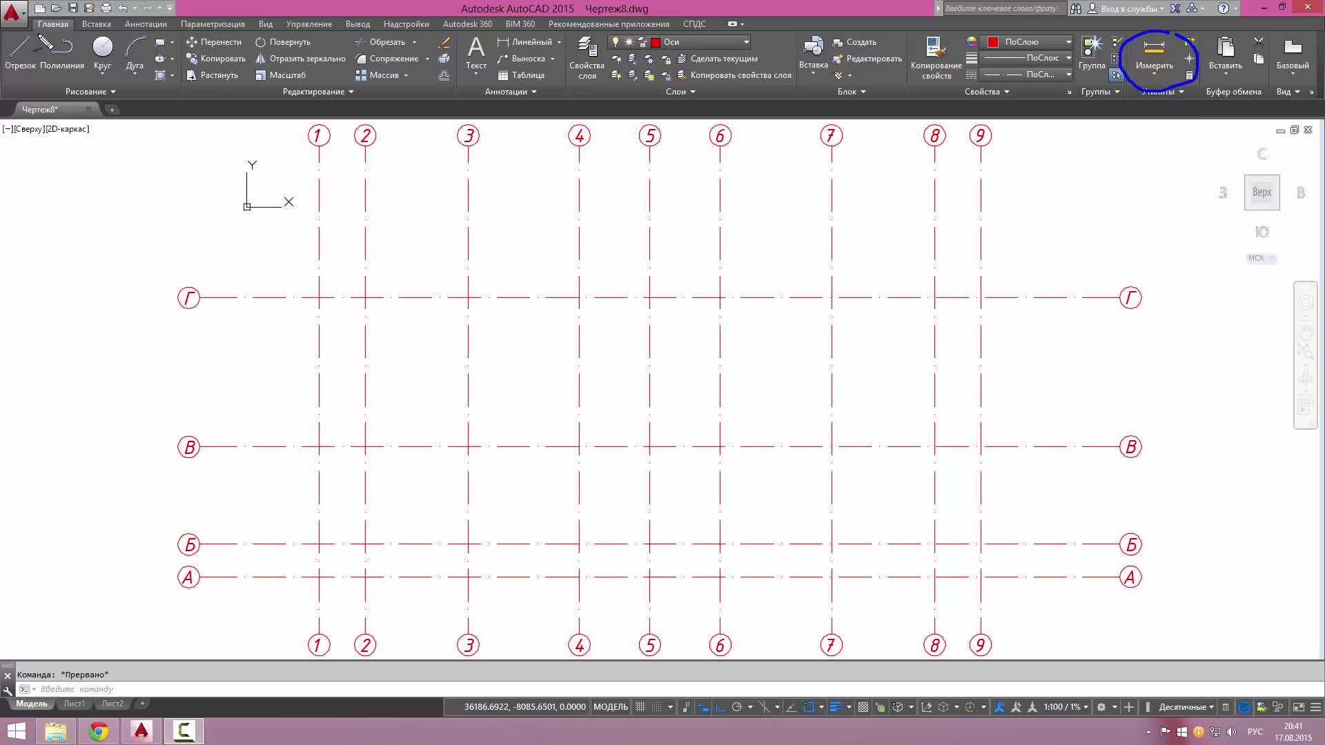Toggle snap mode in status bar
1325x745 pixels.
(657, 706)
